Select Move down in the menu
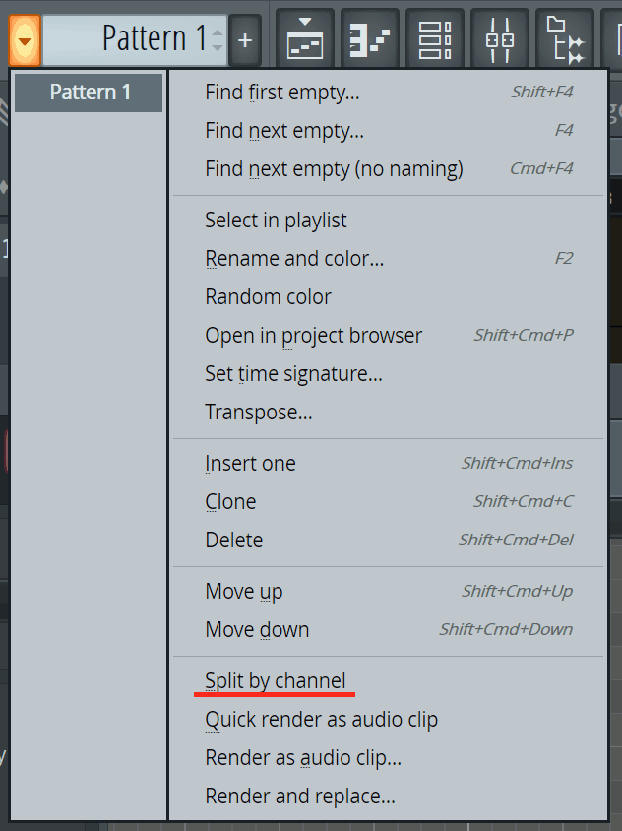This screenshot has height=831, width=622. [x=257, y=630]
